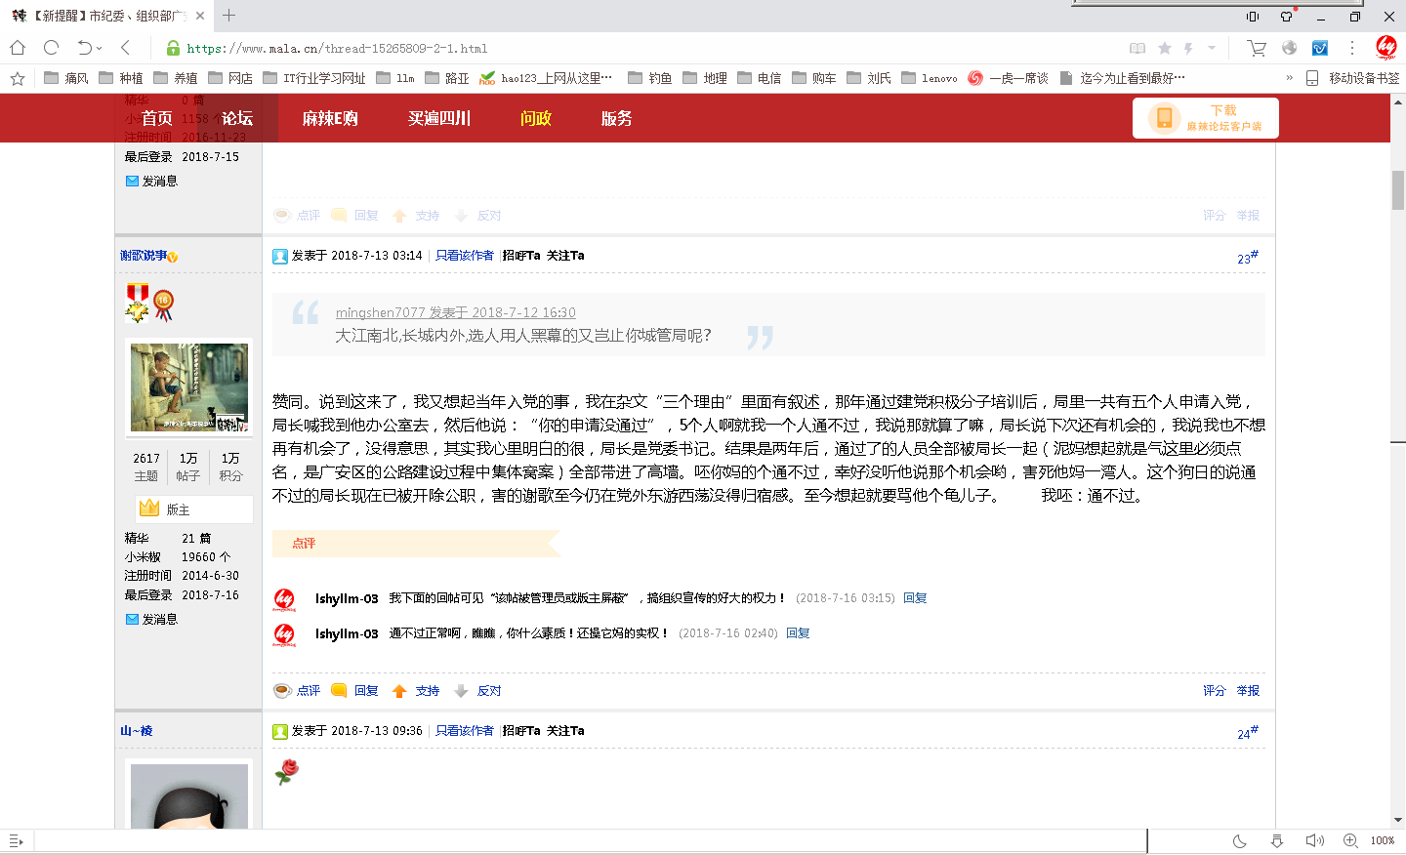Open the 发消息 envelope icon under 谢歌说事

point(131,618)
